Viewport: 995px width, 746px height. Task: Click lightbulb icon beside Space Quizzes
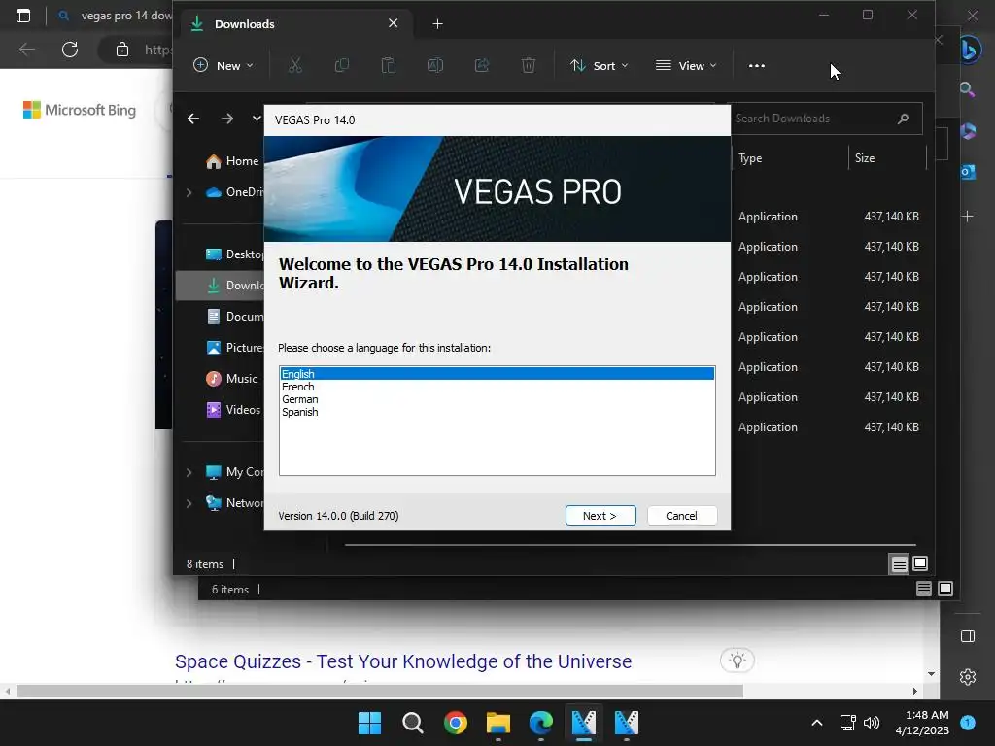coord(738,661)
